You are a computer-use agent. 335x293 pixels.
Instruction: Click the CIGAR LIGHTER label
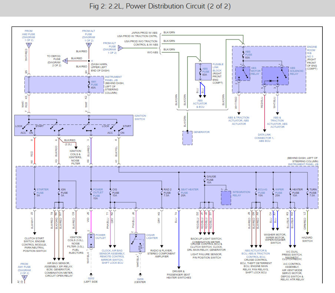pyautogui.click(x=152, y=236)
